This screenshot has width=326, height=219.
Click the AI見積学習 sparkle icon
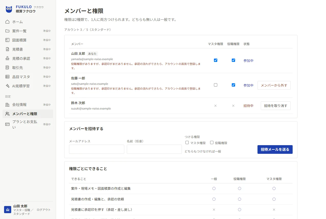[x=7, y=86]
